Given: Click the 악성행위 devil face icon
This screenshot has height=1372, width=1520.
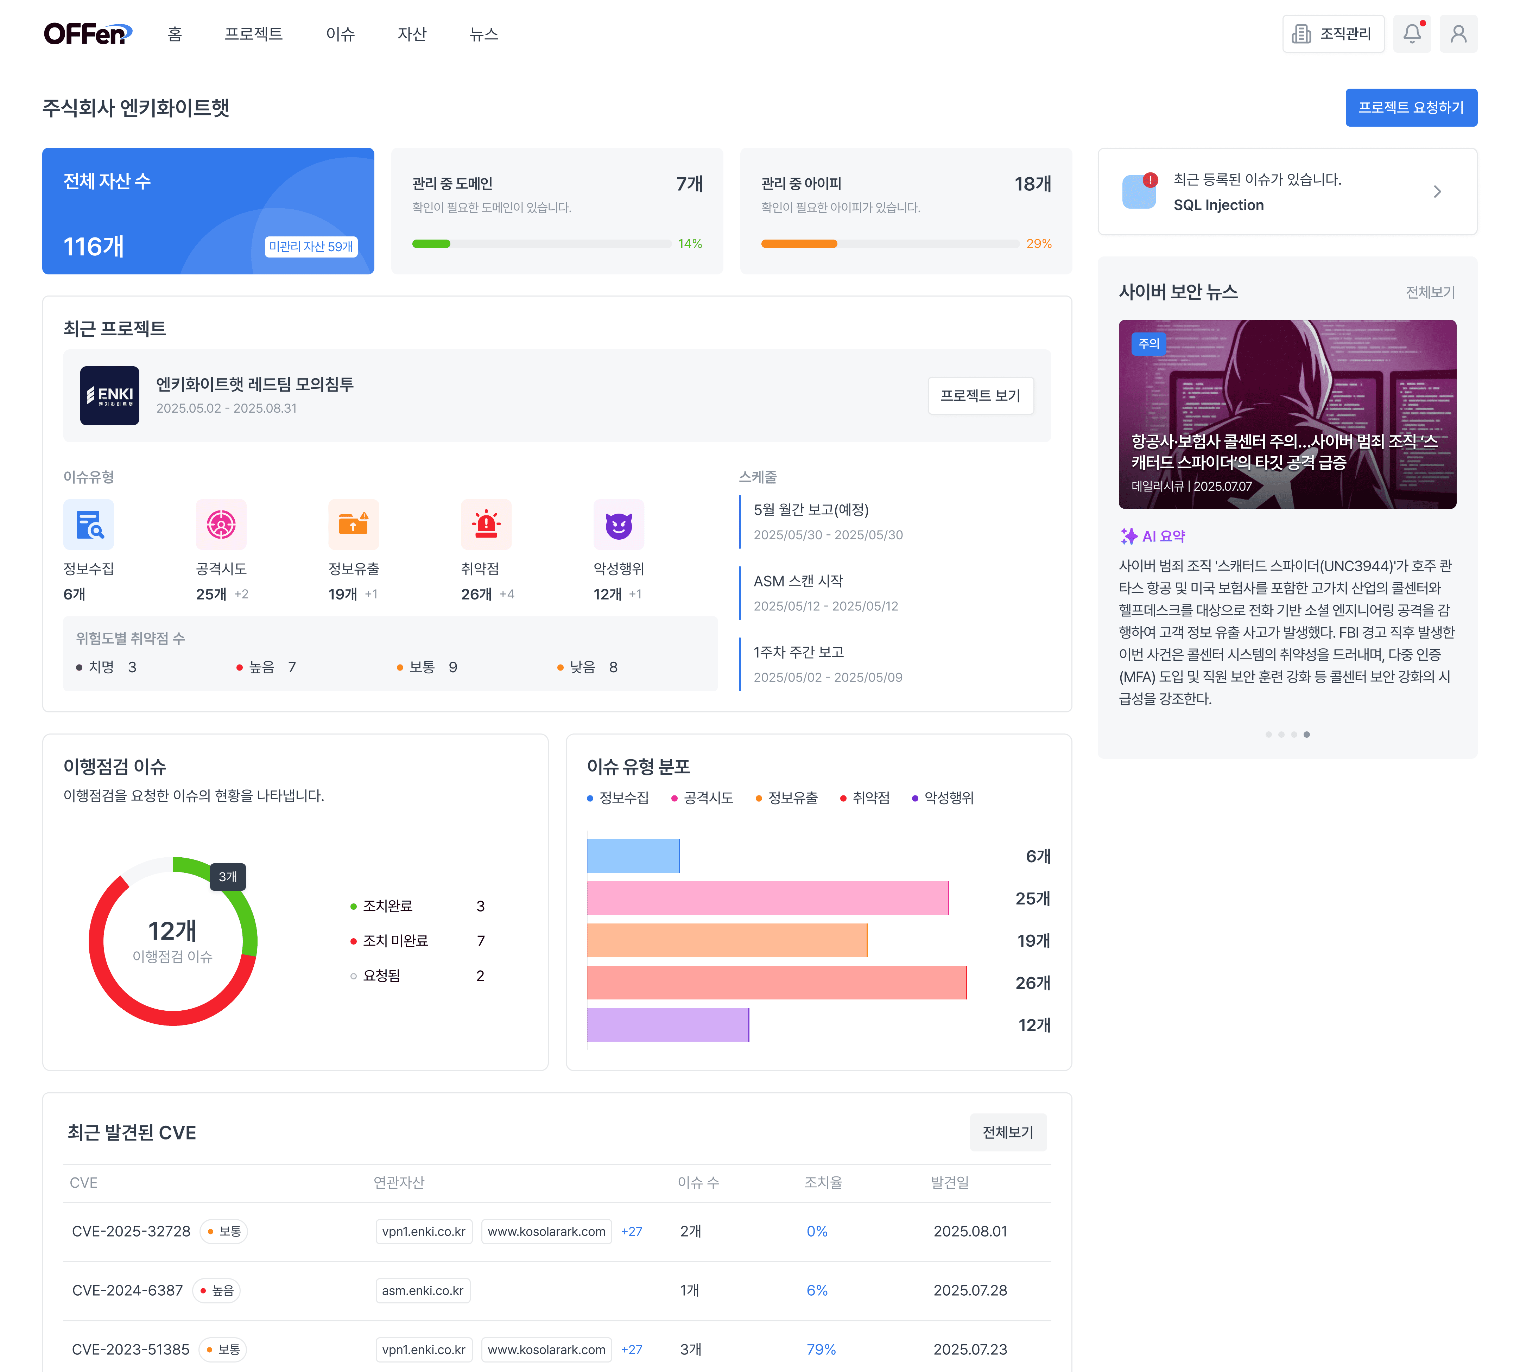Looking at the screenshot, I should [x=618, y=525].
